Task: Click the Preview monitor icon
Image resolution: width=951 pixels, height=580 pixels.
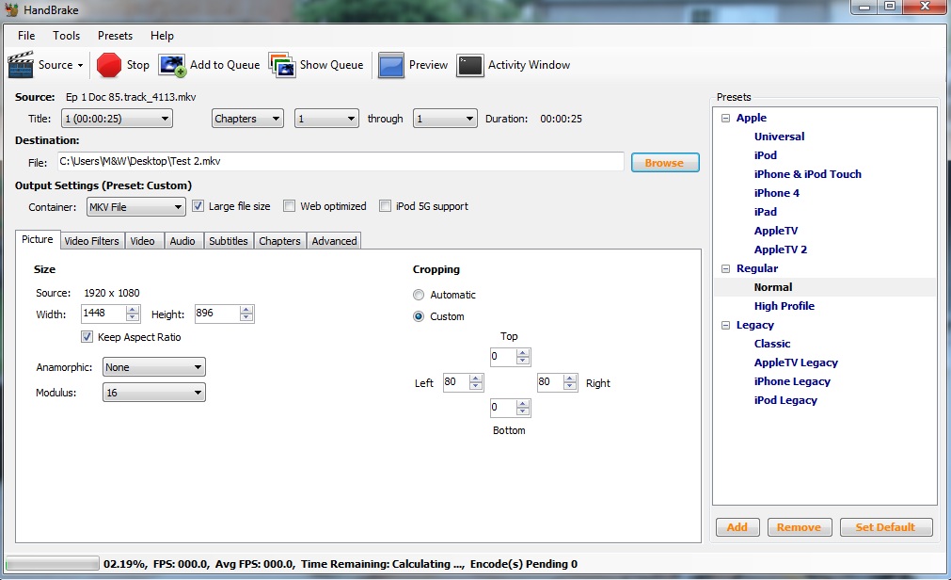Action: 391,65
